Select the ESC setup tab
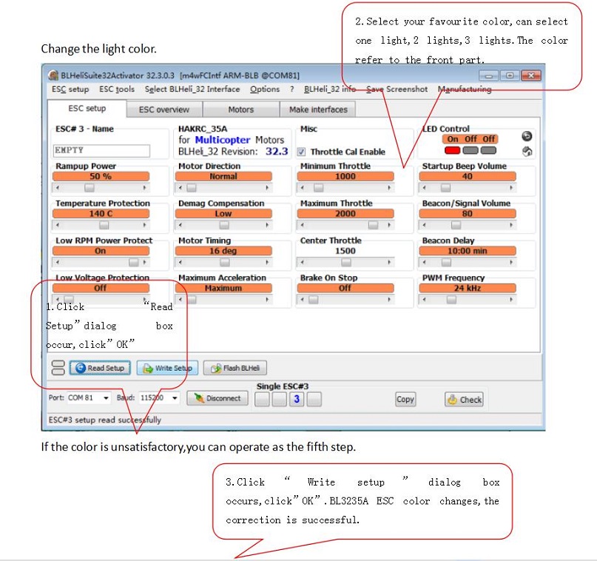 click(x=87, y=109)
